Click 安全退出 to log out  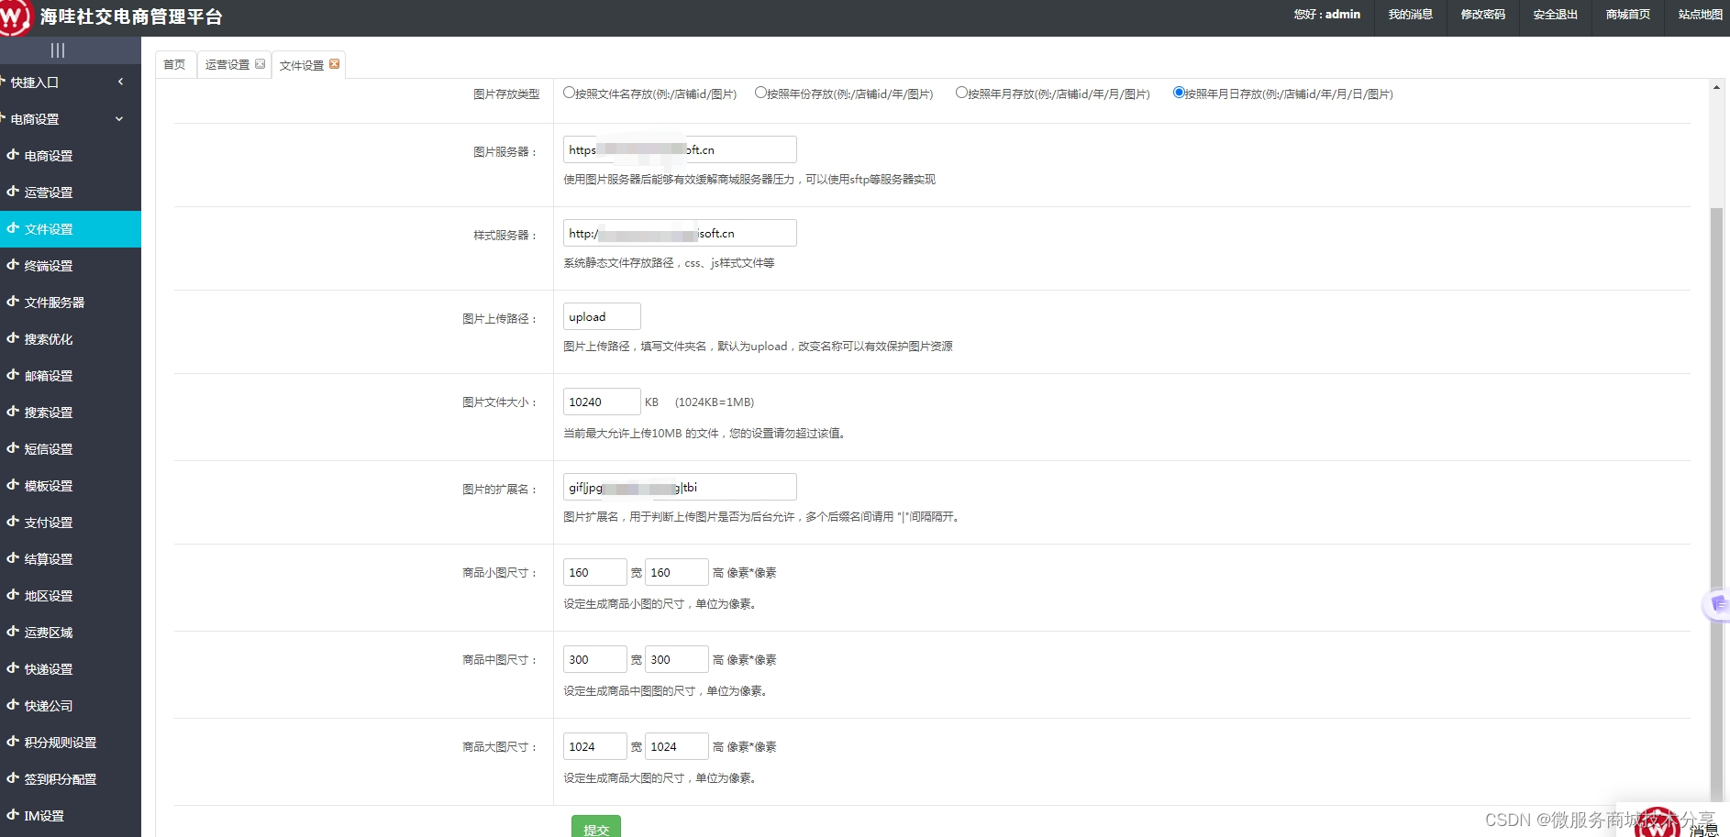(x=1555, y=15)
